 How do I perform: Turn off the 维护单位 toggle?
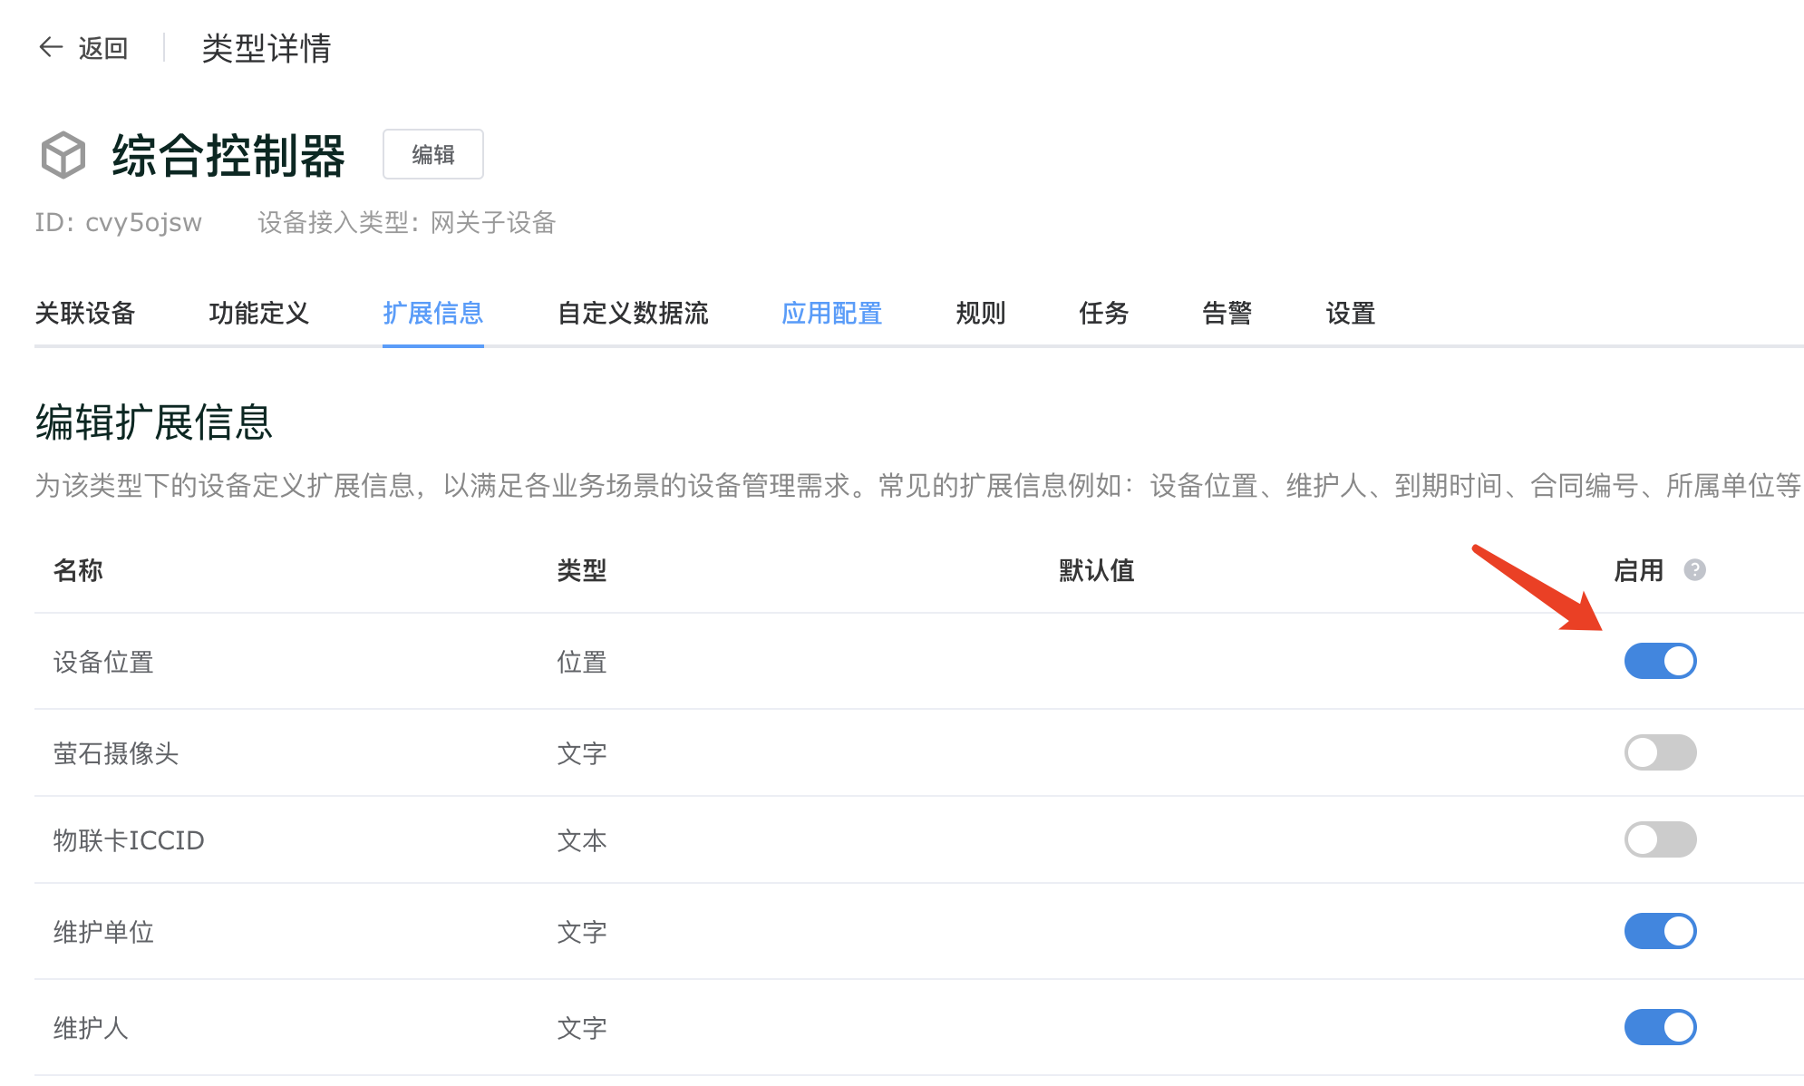tap(1660, 931)
